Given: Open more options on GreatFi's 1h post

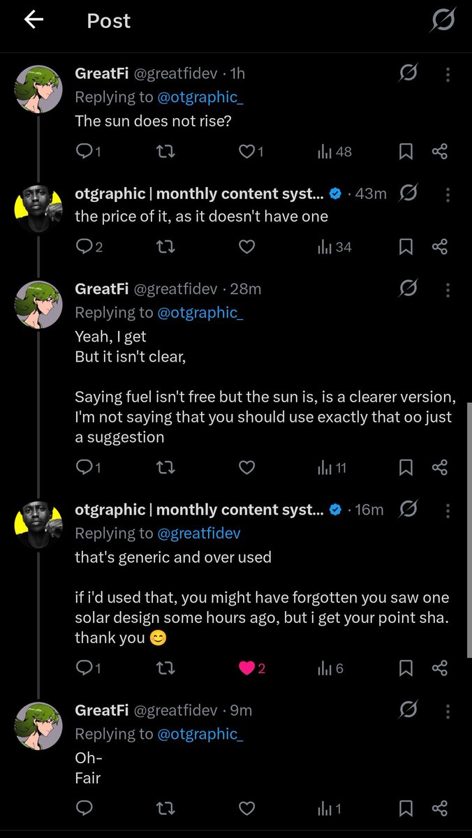Looking at the screenshot, I should 448,74.
